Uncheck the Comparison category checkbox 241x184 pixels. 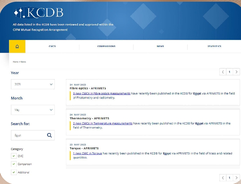(x=14, y=164)
